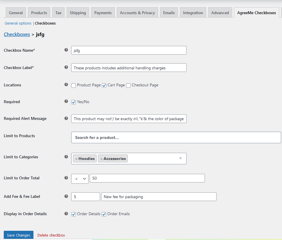Click the Limit to Categories help icon
282x240 pixels.
(x=66, y=156)
